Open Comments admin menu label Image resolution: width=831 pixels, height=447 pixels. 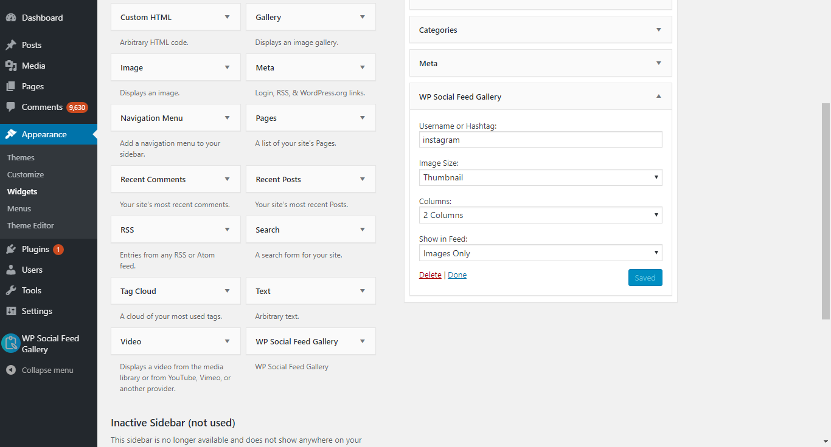click(42, 107)
